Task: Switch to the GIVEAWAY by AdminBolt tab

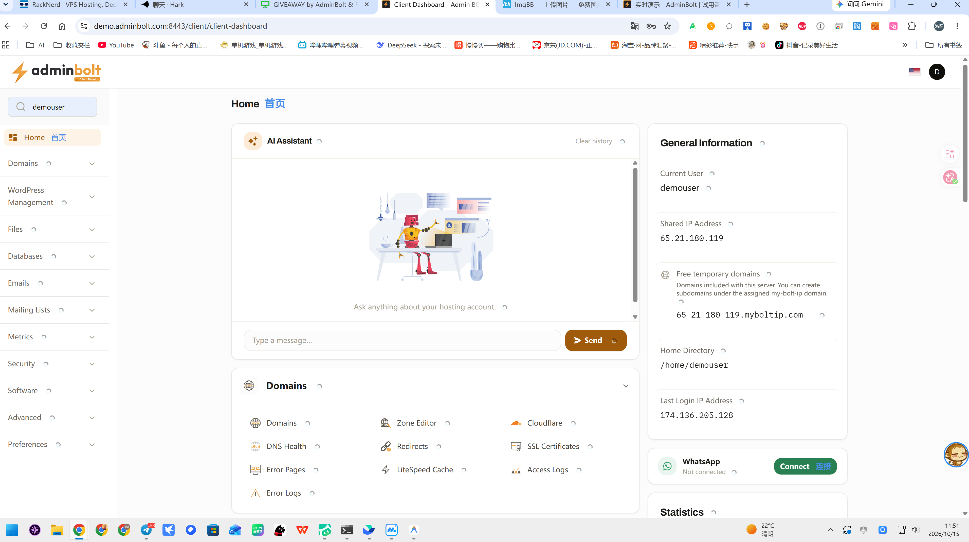Action: [315, 5]
